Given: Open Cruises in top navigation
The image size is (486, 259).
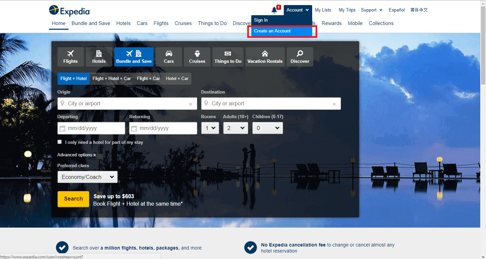Looking at the screenshot, I should 183,23.
